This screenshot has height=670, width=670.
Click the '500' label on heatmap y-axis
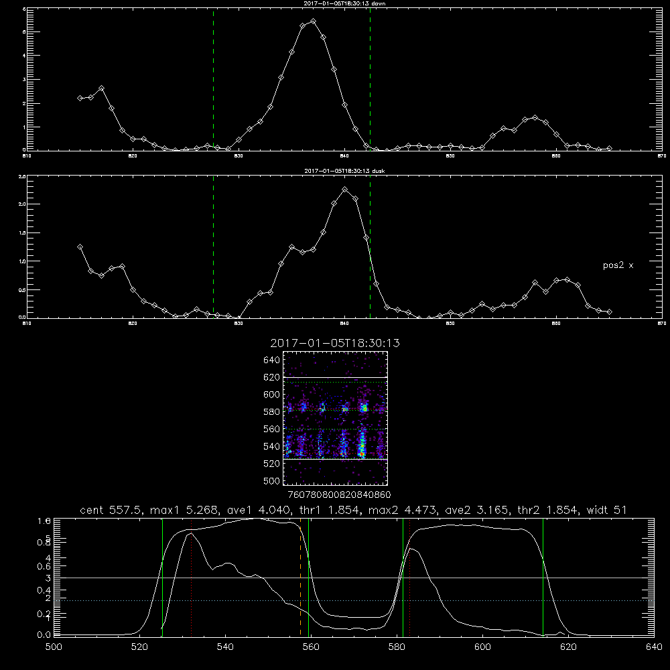coord(272,481)
